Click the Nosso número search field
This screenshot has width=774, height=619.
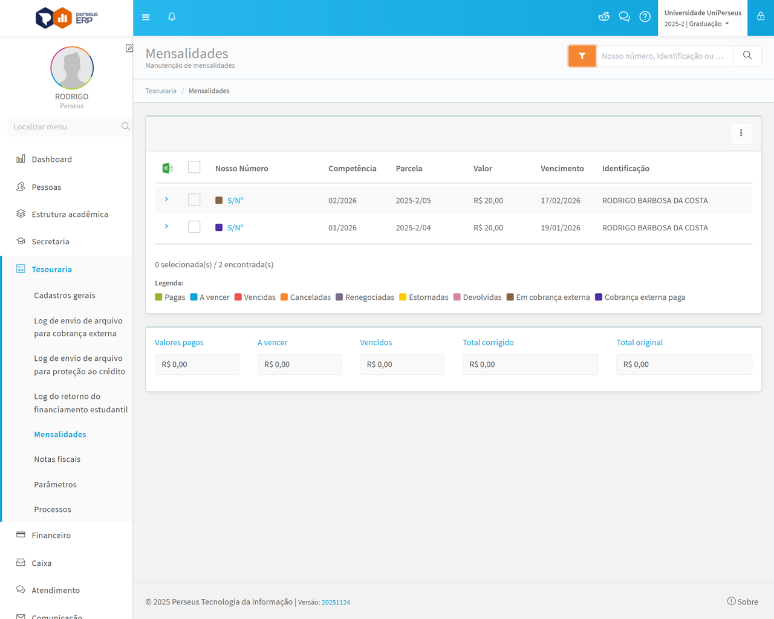(x=664, y=56)
